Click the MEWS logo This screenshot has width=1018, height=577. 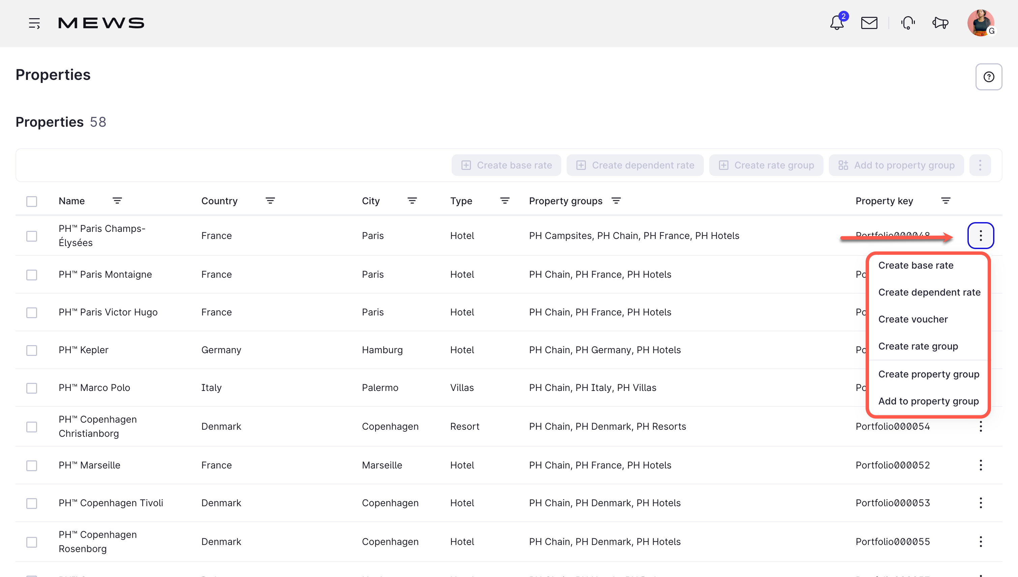(x=101, y=23)
